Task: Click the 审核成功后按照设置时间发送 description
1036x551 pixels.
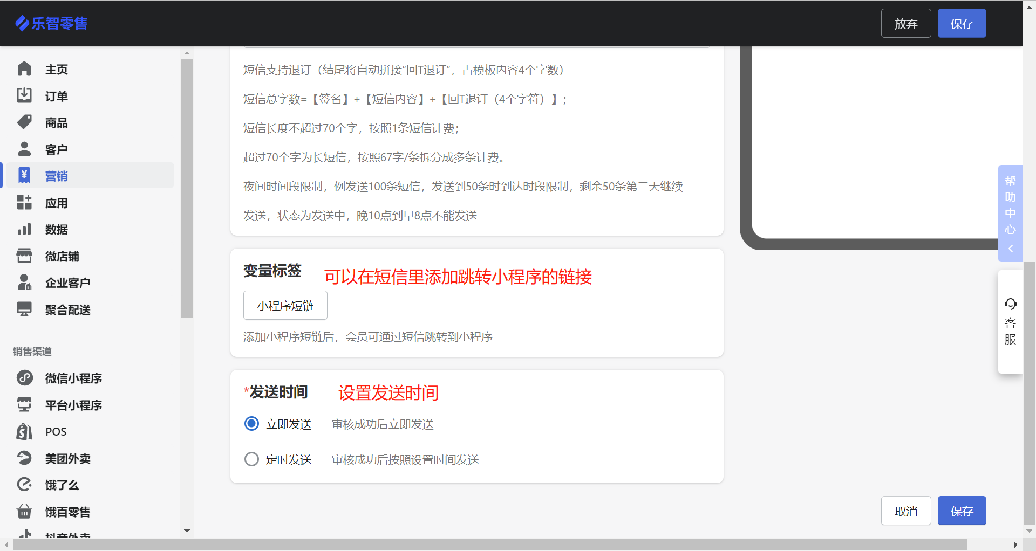Action: (x=405, y=460)
